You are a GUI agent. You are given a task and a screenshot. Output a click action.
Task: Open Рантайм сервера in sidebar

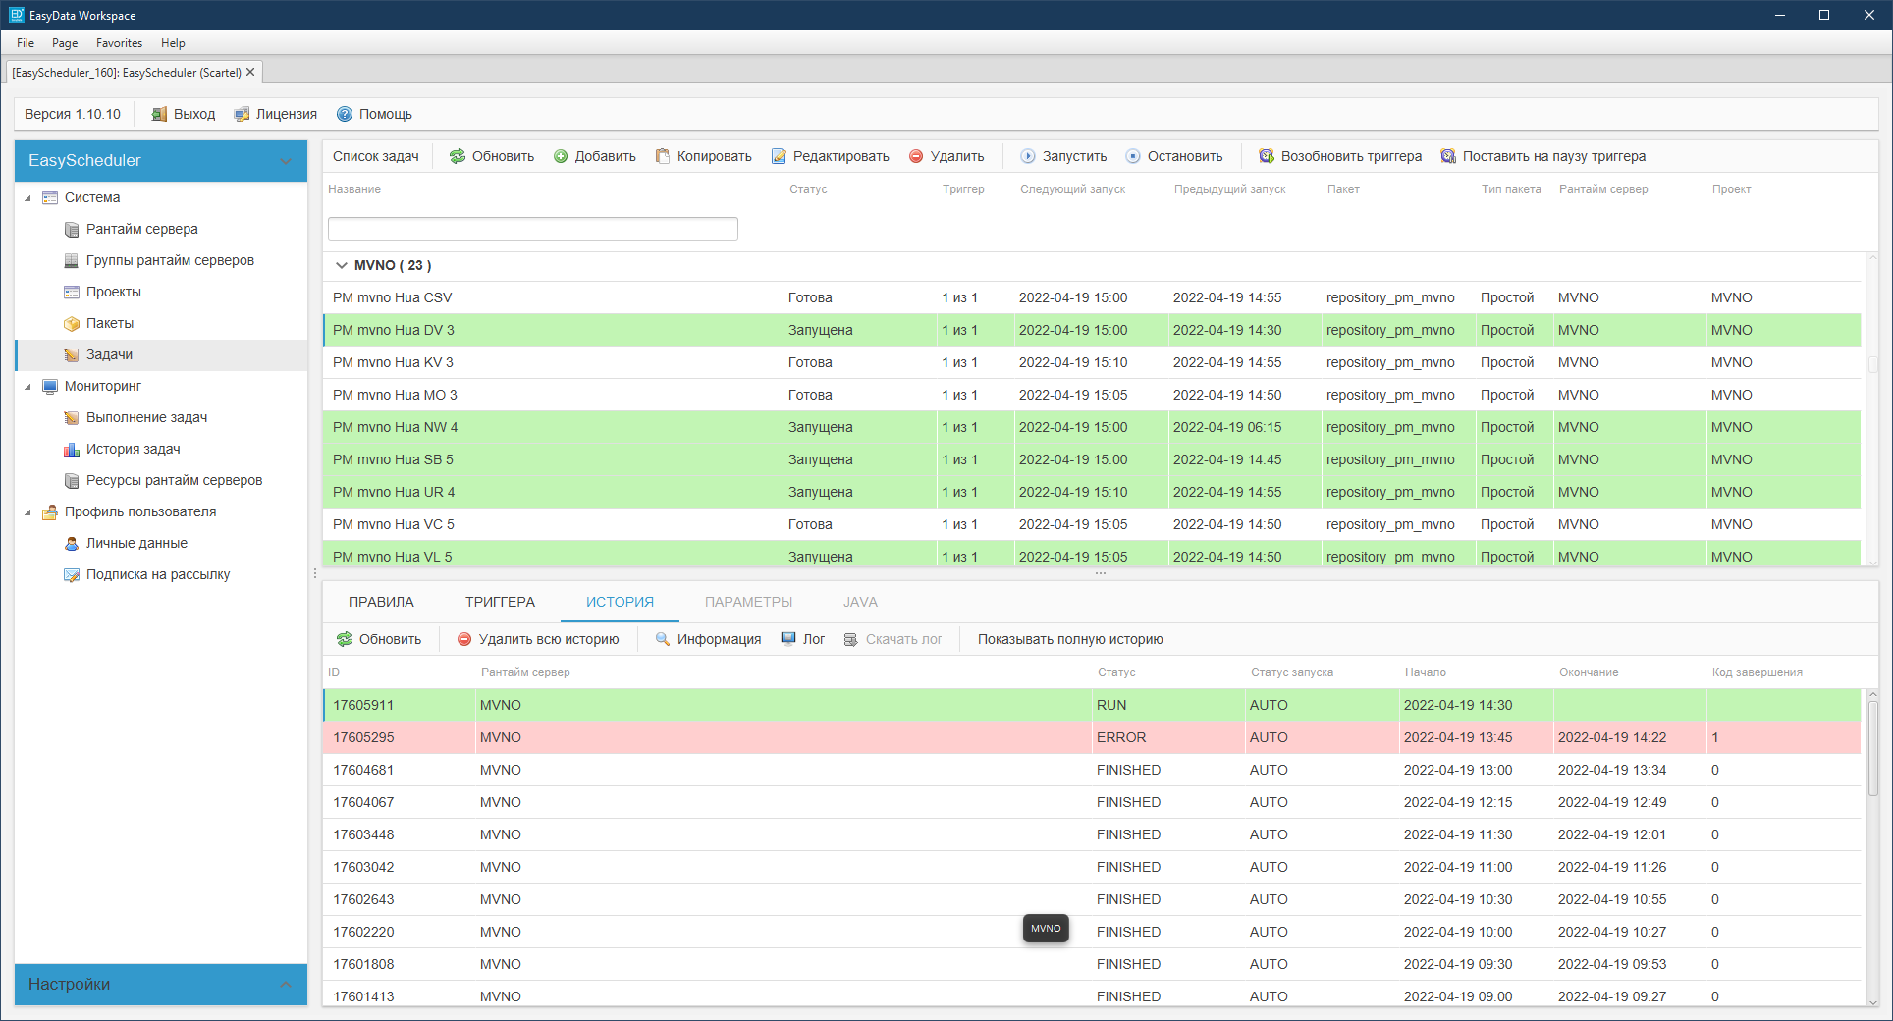(141, 229)
